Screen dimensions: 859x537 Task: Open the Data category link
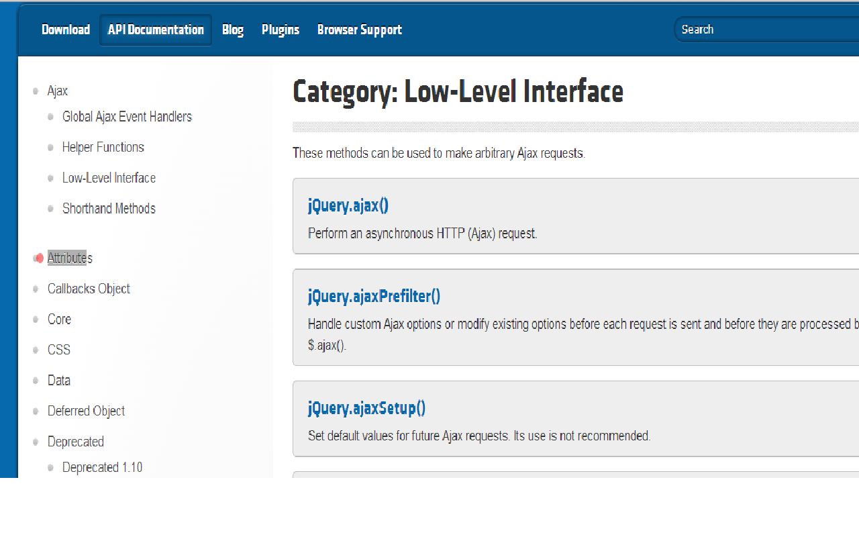click(59, 381)
